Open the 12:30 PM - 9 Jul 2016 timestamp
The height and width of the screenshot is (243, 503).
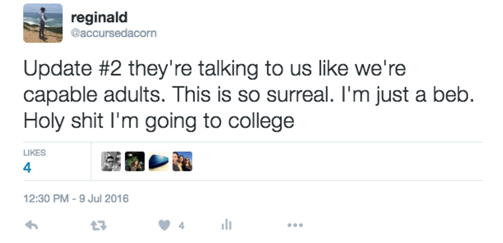(76, 198)
